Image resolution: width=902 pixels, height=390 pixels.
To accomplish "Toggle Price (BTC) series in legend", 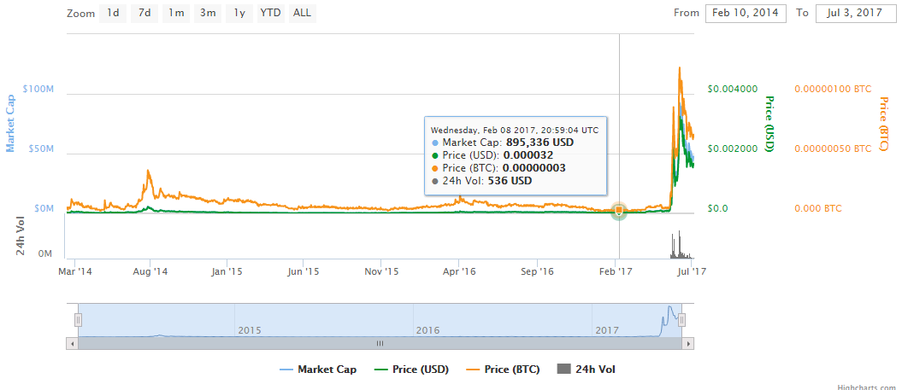I will (503, 370).
